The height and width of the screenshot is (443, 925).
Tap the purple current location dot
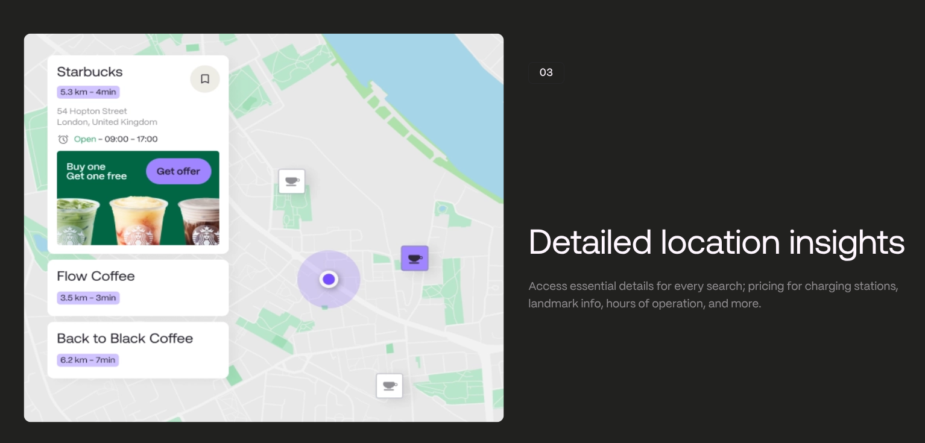click(329, 279)
